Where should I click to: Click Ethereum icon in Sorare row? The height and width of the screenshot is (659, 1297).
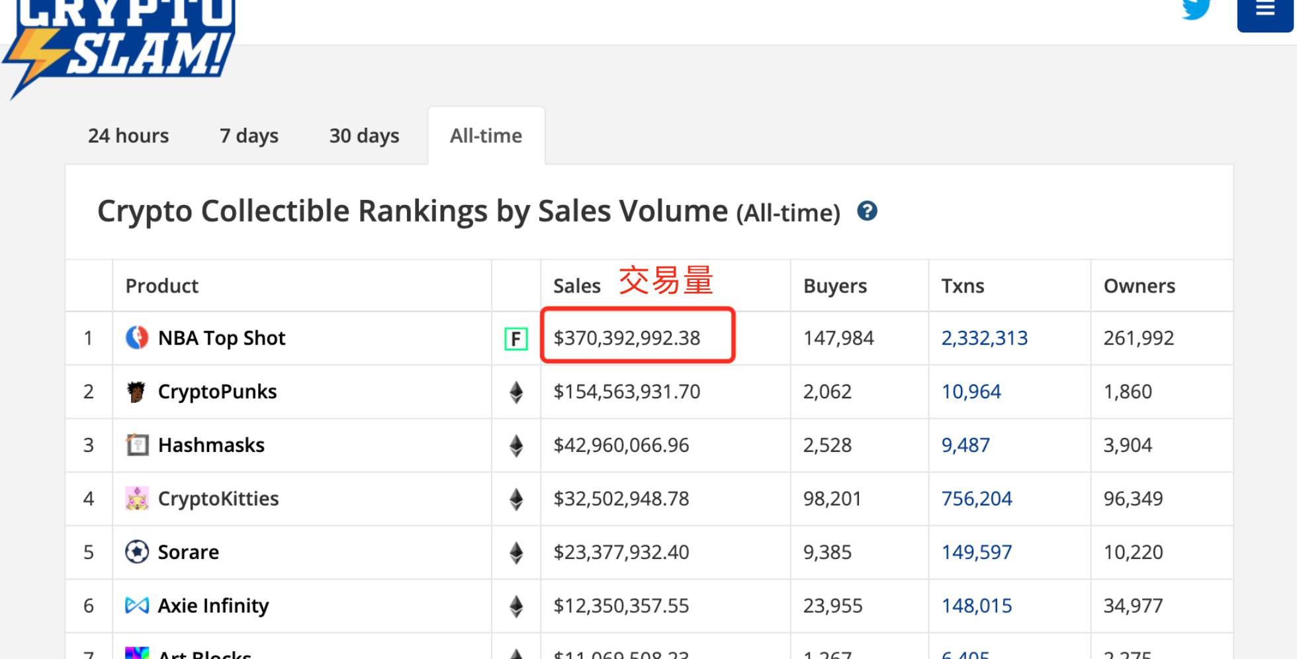[x=516, y=553]
